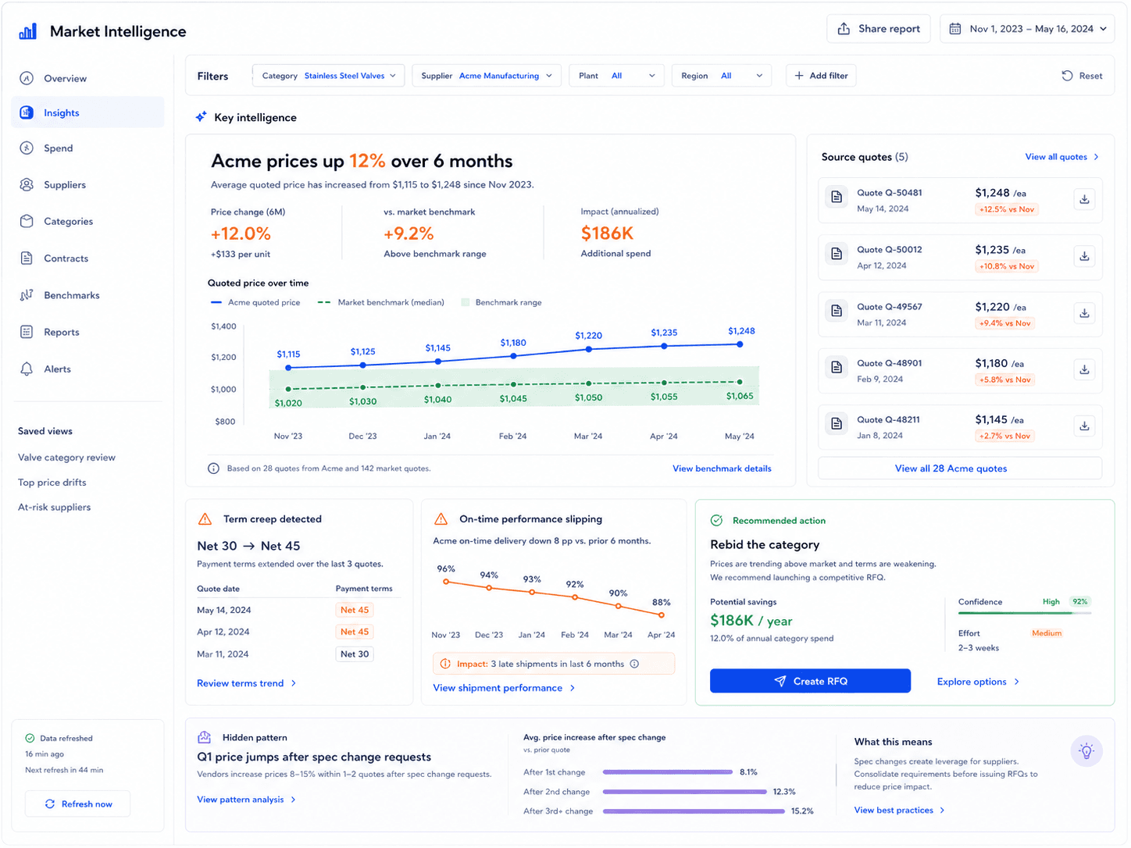Click the After 3rd+ change 15.2% bar
Image resolution: width=1131 pixels, height=848 pixels.
click(x=694, y=811)
